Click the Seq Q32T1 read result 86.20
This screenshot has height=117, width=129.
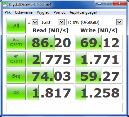tap(51, 42)
